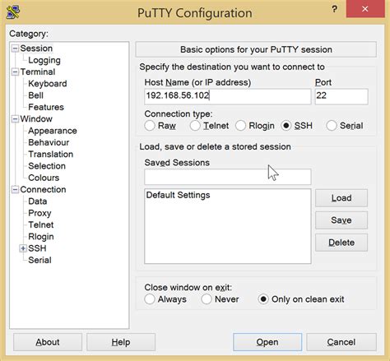Click the Port number field
The image size is (390, 361).
pos(341,96)
